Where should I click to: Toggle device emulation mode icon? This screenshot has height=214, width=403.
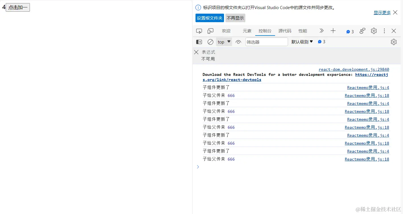[210, 31]
